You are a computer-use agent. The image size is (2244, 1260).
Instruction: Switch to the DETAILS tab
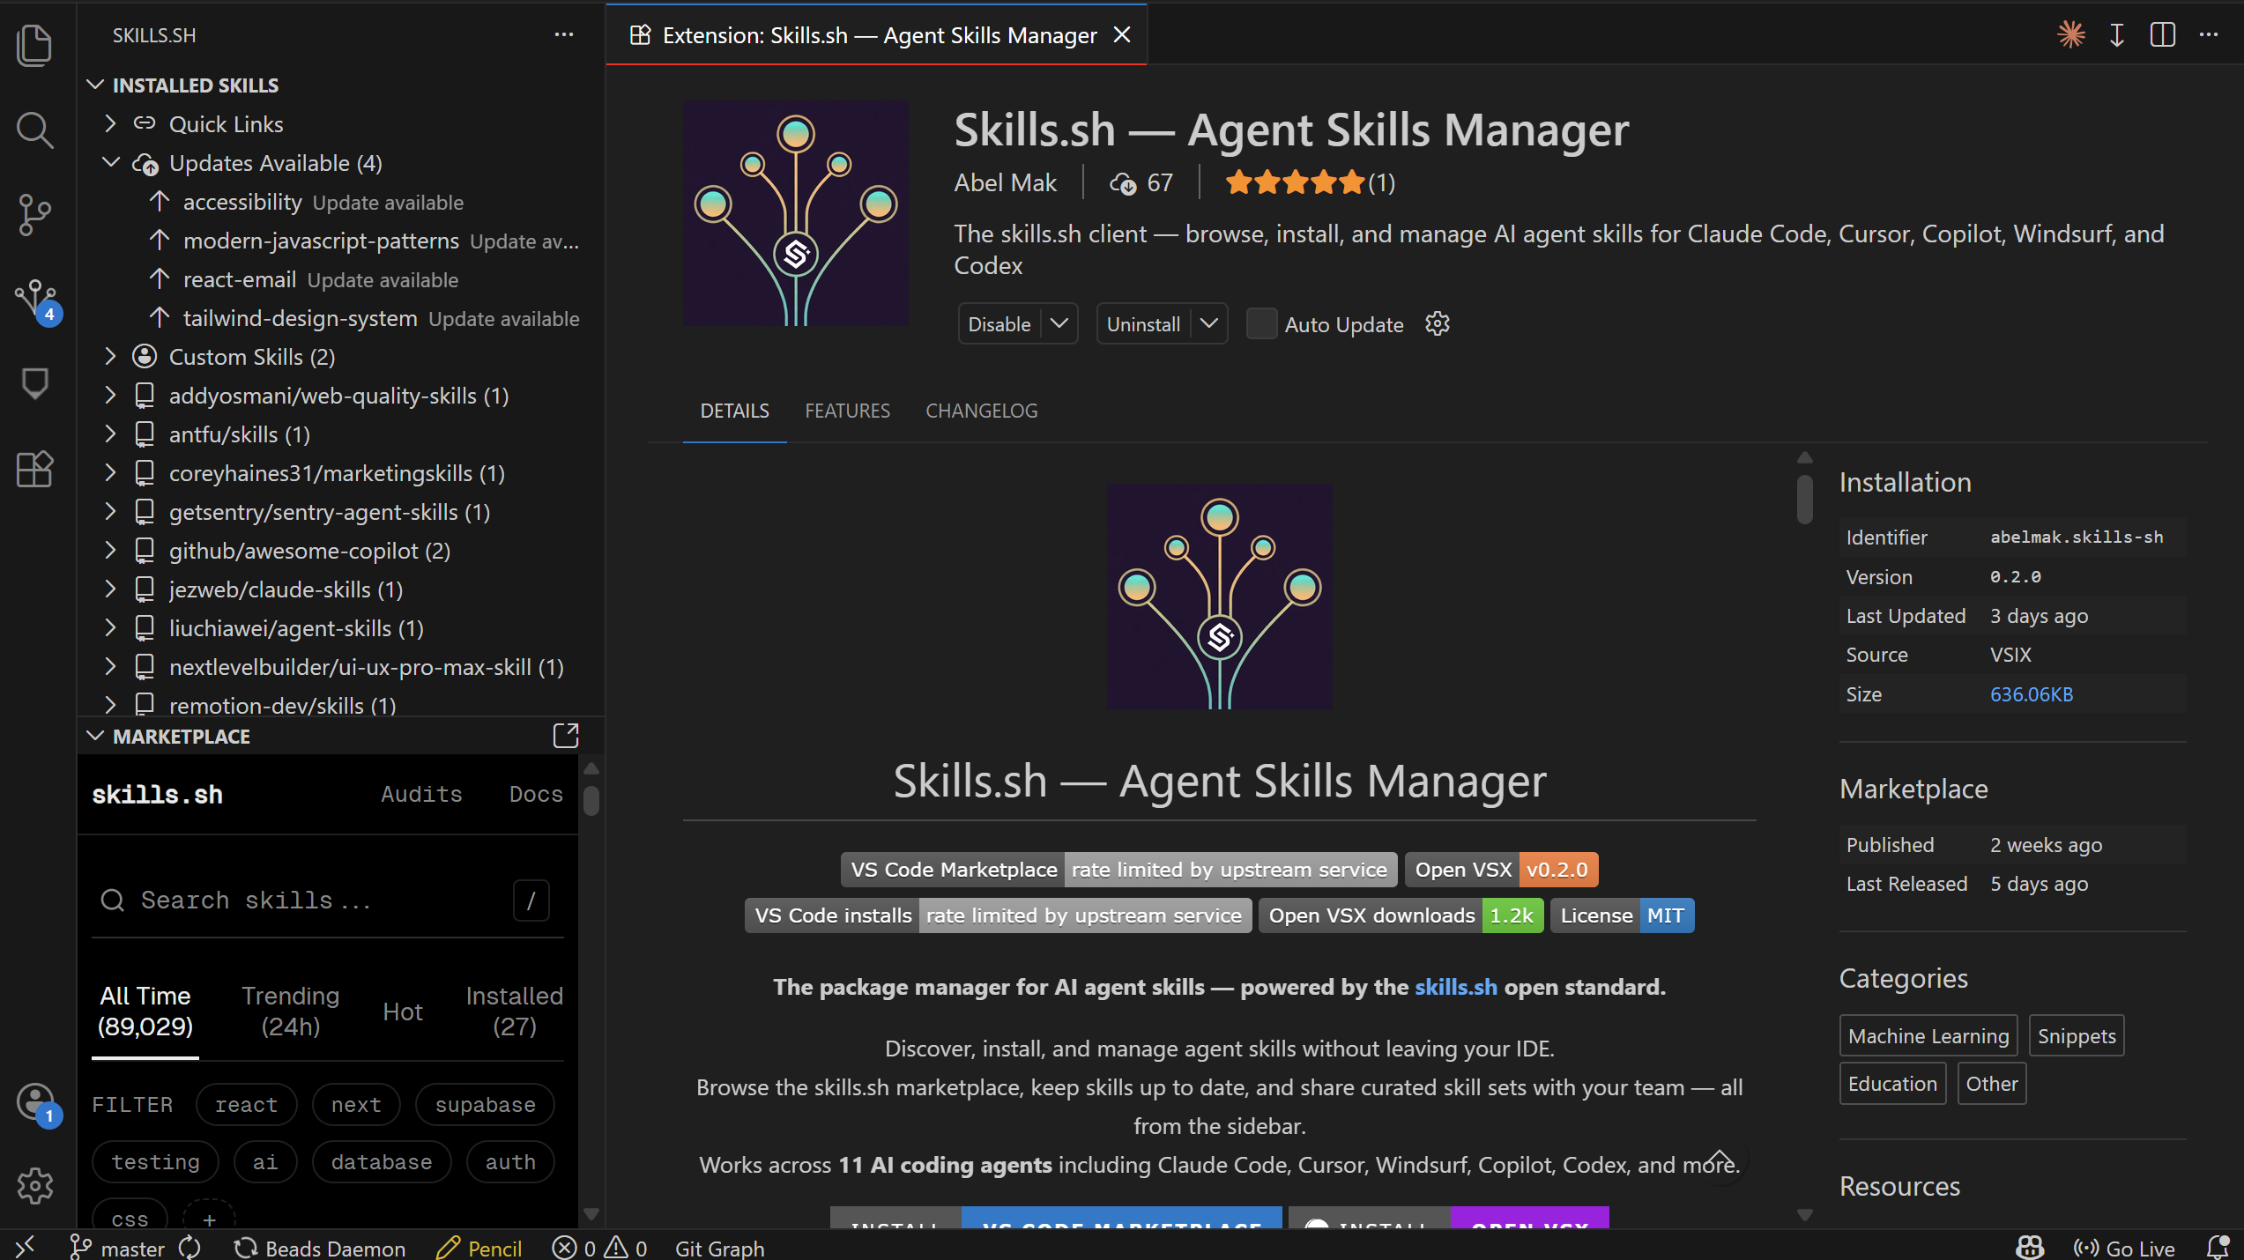pos(734,411)
